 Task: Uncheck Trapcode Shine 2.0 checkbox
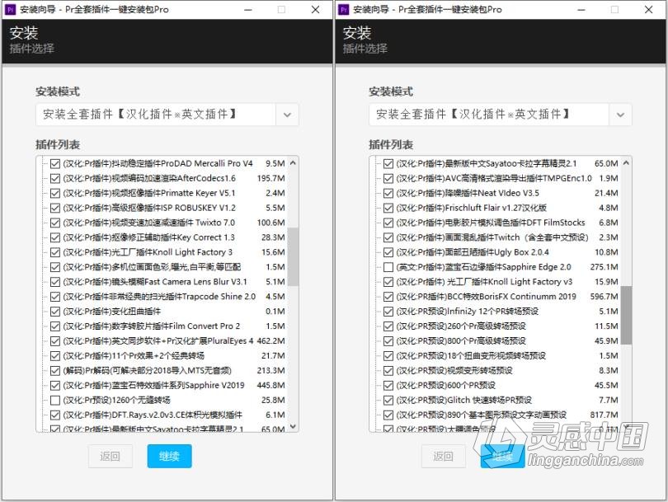55,297
